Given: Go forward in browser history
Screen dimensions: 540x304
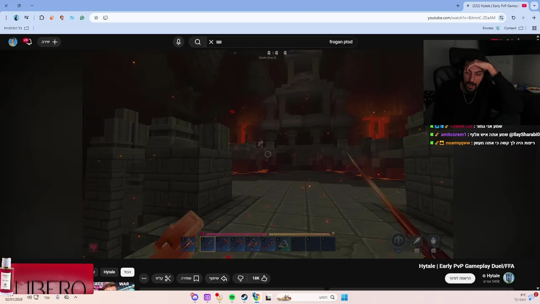Looking at the screenshot, I should point(524,18).
